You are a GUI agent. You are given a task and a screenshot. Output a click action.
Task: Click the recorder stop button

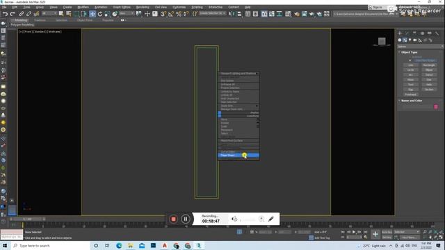[173, 219]
